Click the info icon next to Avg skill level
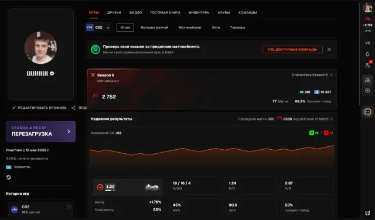The height and width of the screenshot is (220, 375). click(x=331, y=119)
